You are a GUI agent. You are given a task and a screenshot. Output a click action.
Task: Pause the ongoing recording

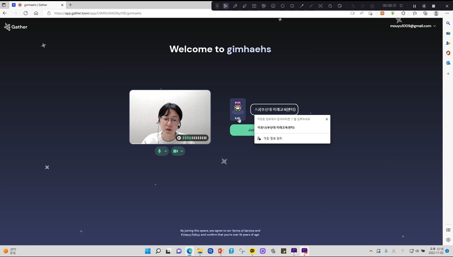coord(414,6)
